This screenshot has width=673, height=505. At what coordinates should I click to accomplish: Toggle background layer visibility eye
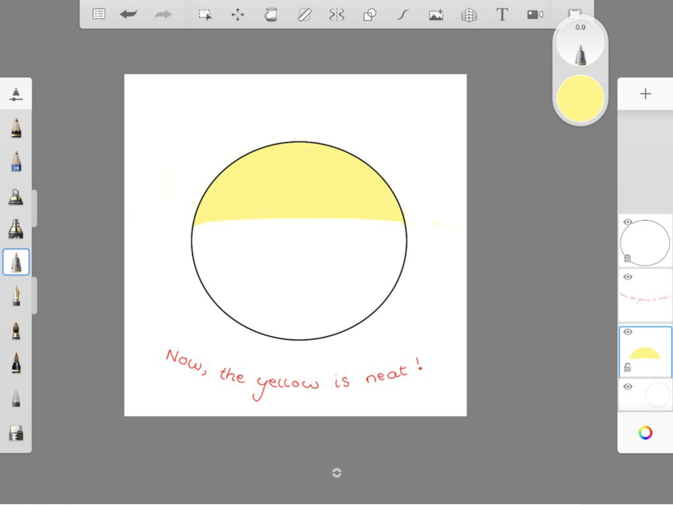pyautogui.click(x=627, y=386)
